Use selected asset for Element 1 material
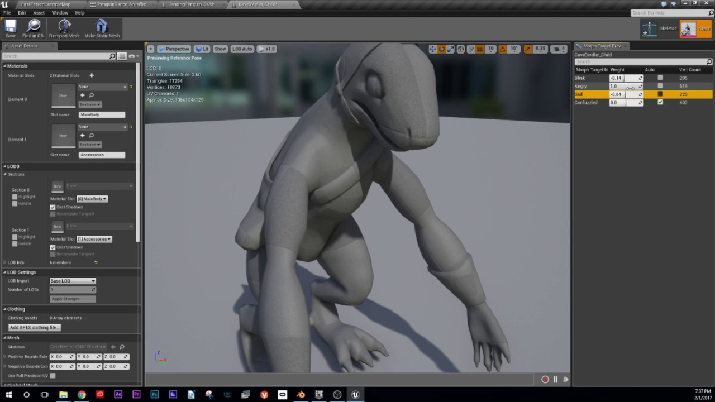 point(83,136)
